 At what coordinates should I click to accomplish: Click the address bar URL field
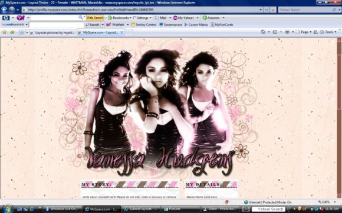point(140,10)
